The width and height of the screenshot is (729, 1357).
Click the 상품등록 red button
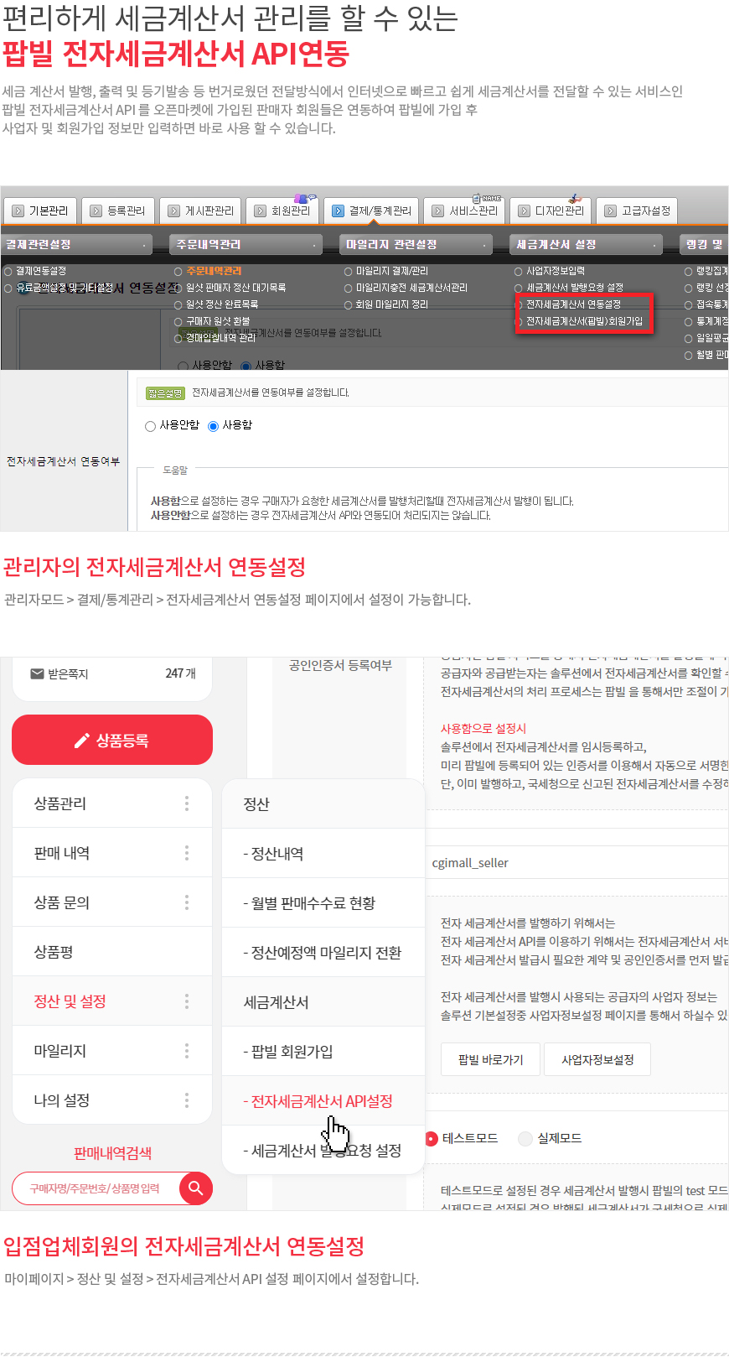point(112,740)
